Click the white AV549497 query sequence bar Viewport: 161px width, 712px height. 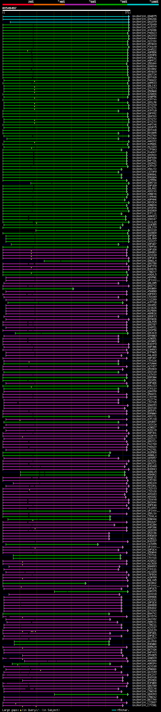click(66, 11)
